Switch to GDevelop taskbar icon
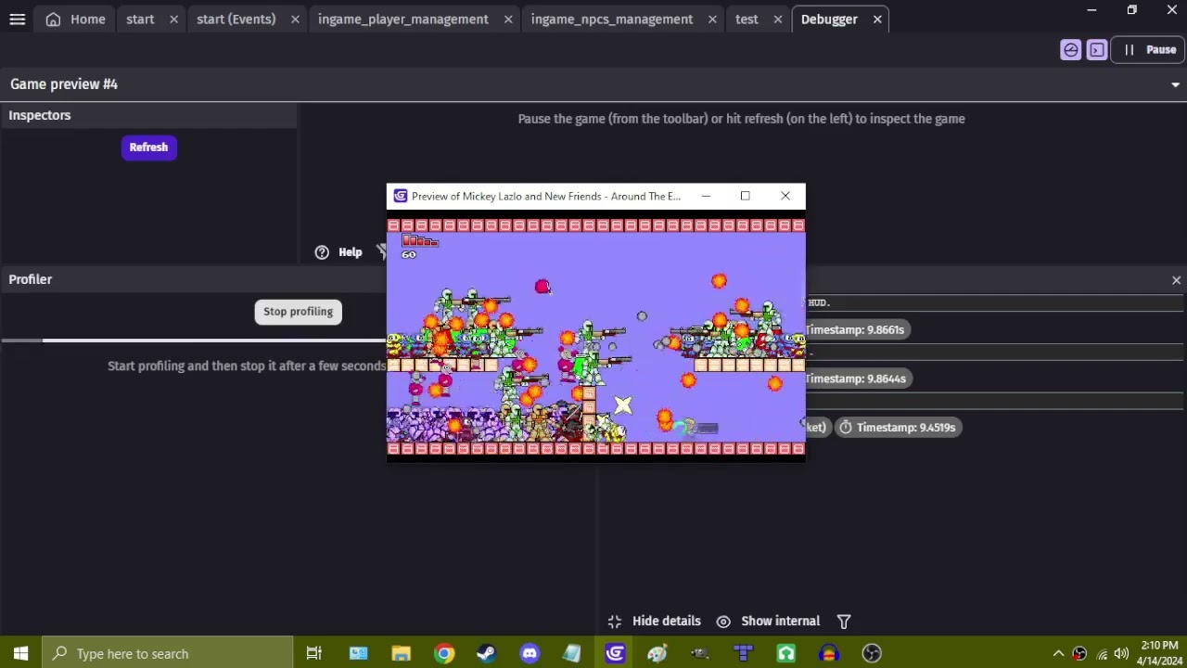Screen dimensions: 1187x668 [x=615, y=653]
